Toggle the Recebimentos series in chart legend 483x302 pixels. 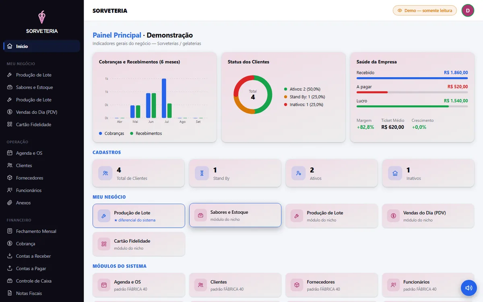click(x=146, y=133)
